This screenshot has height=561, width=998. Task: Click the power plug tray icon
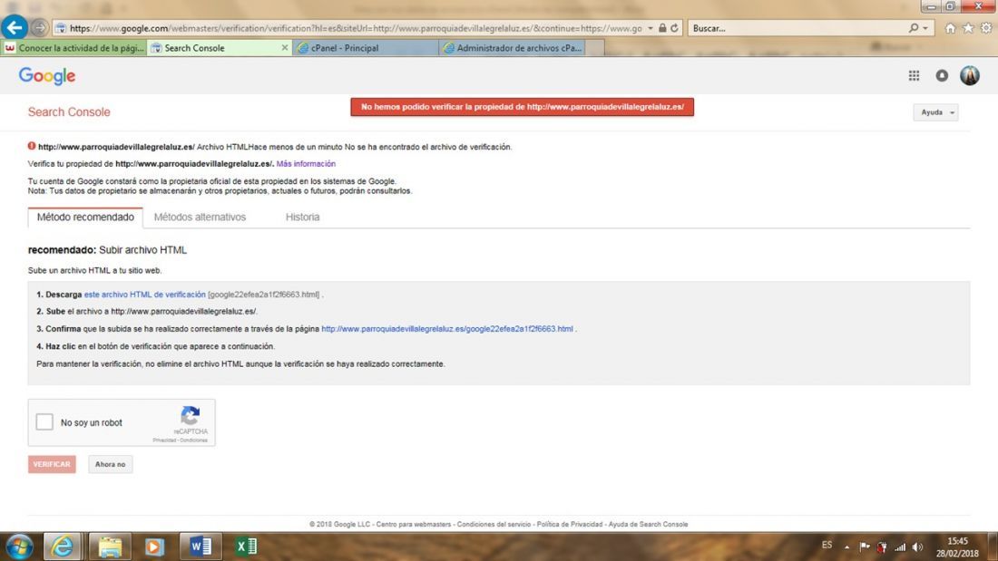tap(882, 546)
